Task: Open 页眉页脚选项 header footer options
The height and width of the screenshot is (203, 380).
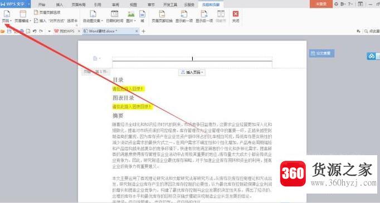Action: (x=47, y=12)
